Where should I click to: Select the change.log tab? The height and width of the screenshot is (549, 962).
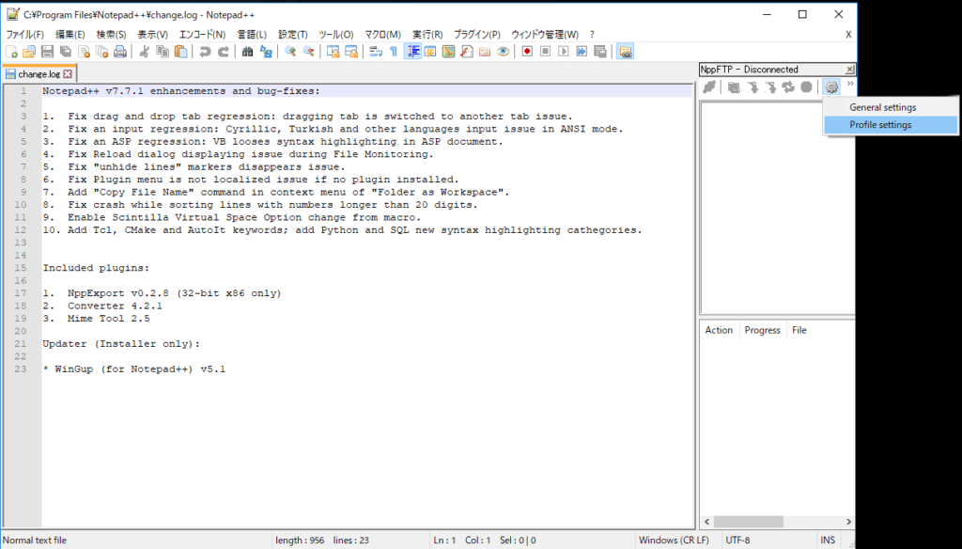[39, 73]
